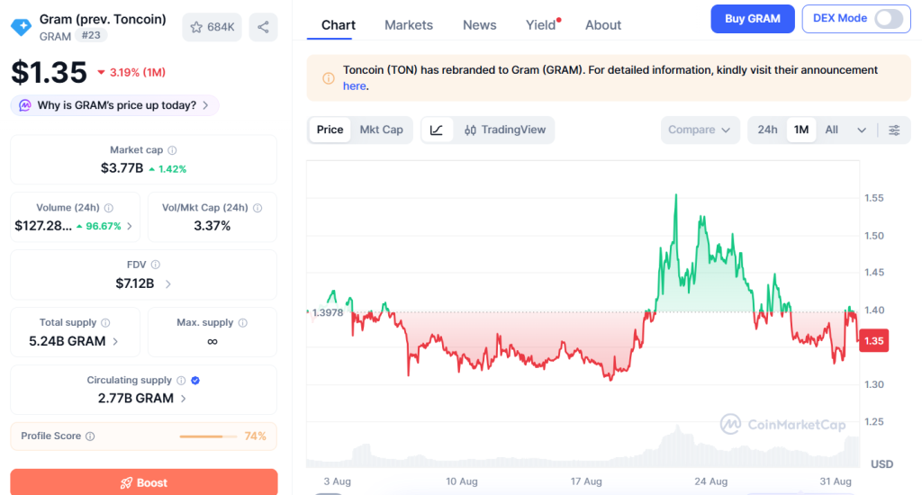This screenshot has height=495, width=922.
Task: Click the info icon in the rebrand notice
Action: click(329, 78)
